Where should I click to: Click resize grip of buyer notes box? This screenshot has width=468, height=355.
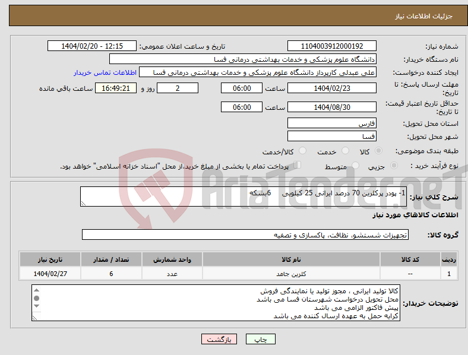[x=34, y=318]
